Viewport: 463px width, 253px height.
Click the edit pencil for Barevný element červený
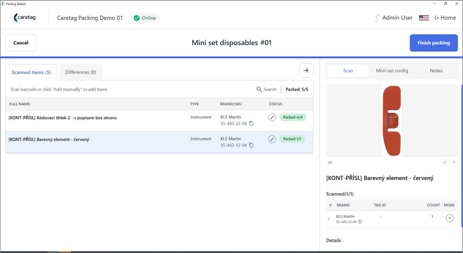pyautogui.click(x=272, y=139)
